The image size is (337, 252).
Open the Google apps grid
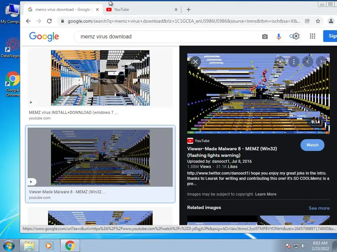coord(313,36)
